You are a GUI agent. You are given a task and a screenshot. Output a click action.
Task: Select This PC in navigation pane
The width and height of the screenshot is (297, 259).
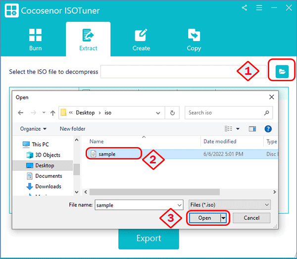pos(41,145)
